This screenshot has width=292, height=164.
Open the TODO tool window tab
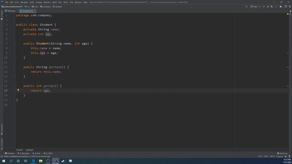point(48,154)
